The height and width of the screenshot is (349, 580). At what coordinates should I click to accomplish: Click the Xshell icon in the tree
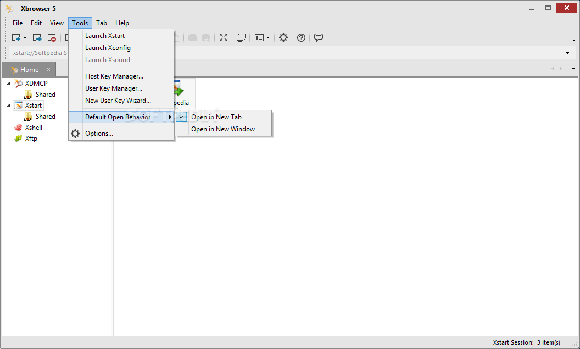coord(18,128)
